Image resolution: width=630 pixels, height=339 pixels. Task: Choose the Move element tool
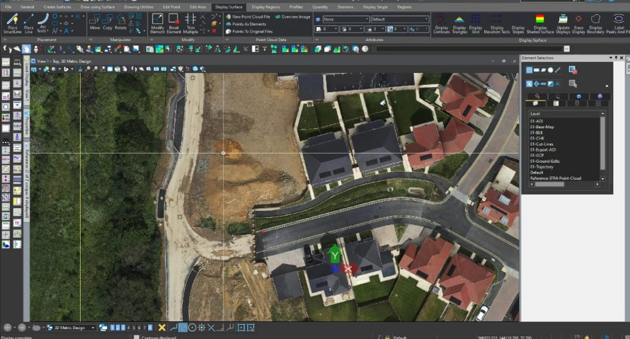coord(95,23)
